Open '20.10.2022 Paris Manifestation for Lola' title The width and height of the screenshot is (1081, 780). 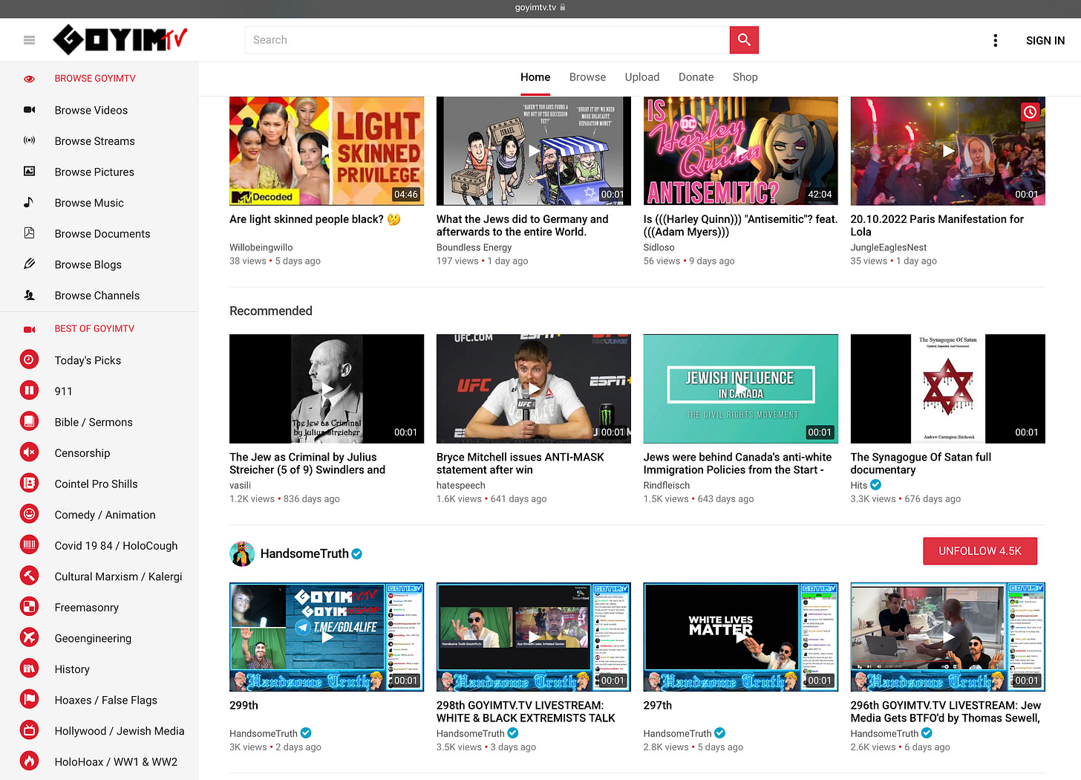pos(937,225)
